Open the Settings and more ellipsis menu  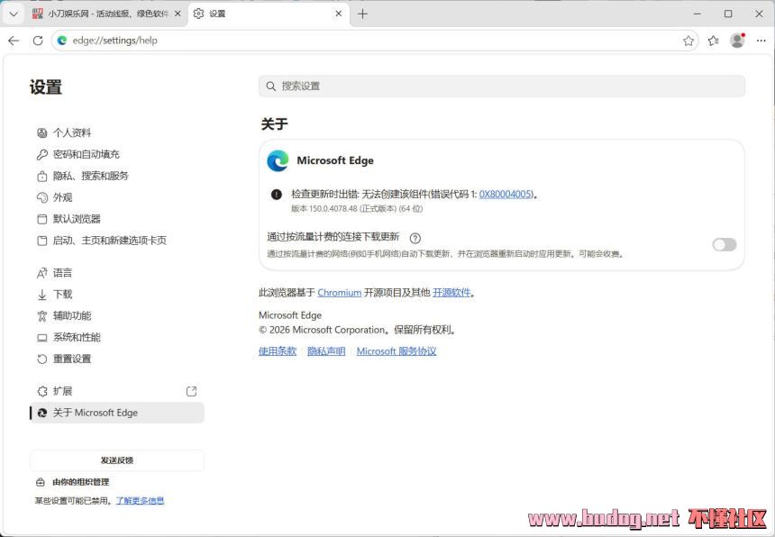(x=761, y=41)
